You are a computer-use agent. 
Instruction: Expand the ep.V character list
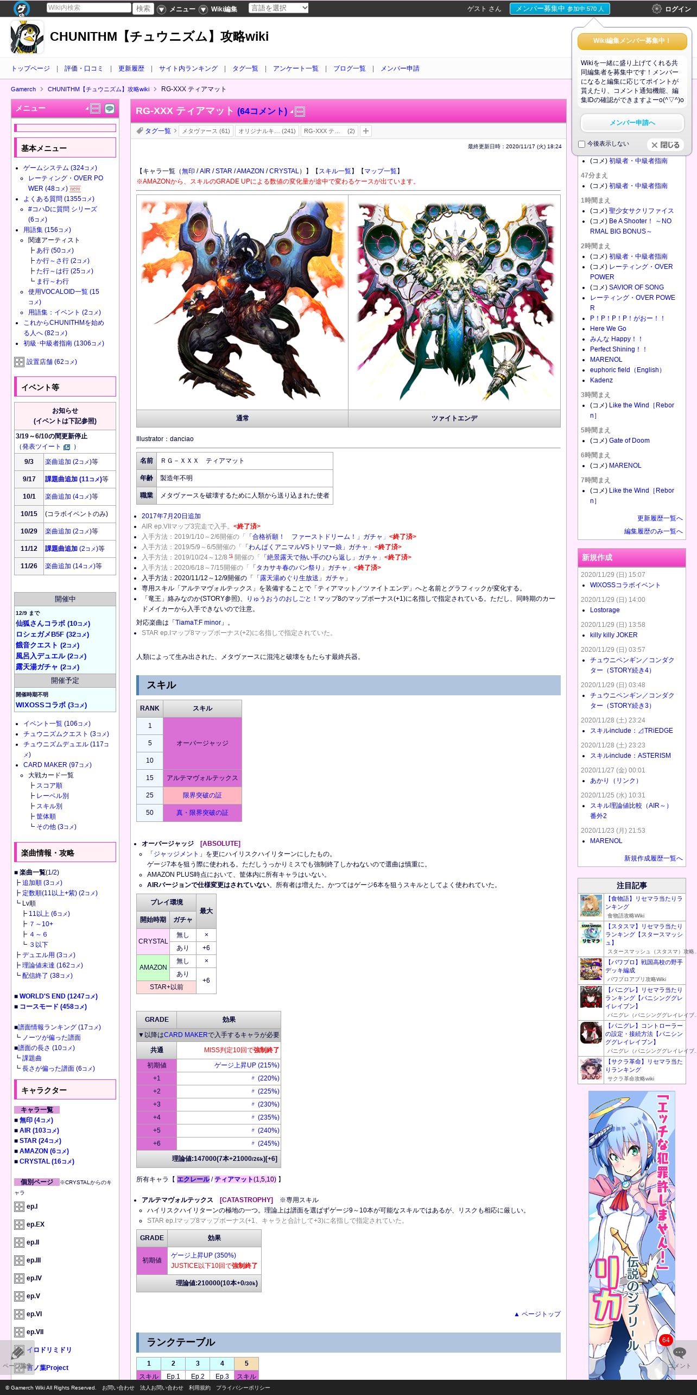(x=19, y=1296)
